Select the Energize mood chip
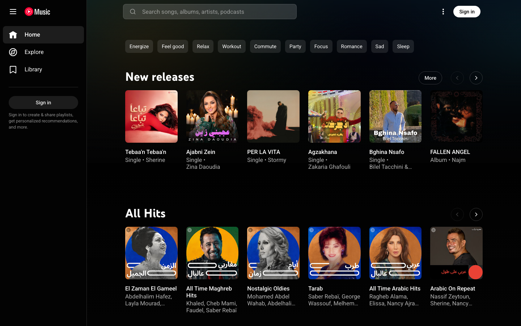 tap(139, 46)
